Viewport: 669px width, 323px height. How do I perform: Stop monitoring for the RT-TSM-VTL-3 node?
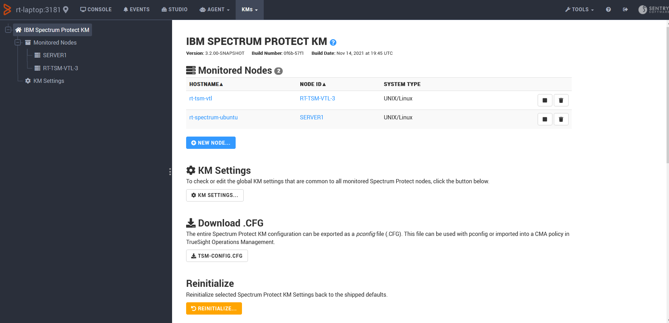coord(545,100)
